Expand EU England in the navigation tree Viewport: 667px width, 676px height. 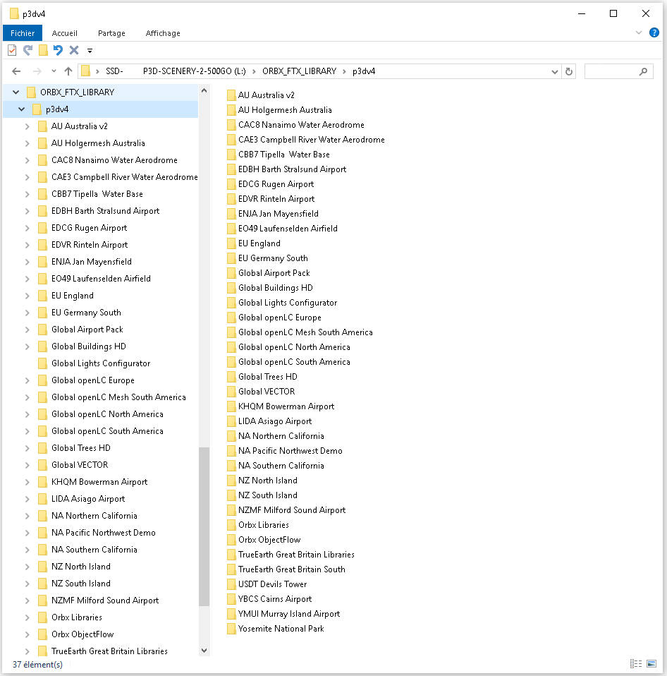[27, 296]
